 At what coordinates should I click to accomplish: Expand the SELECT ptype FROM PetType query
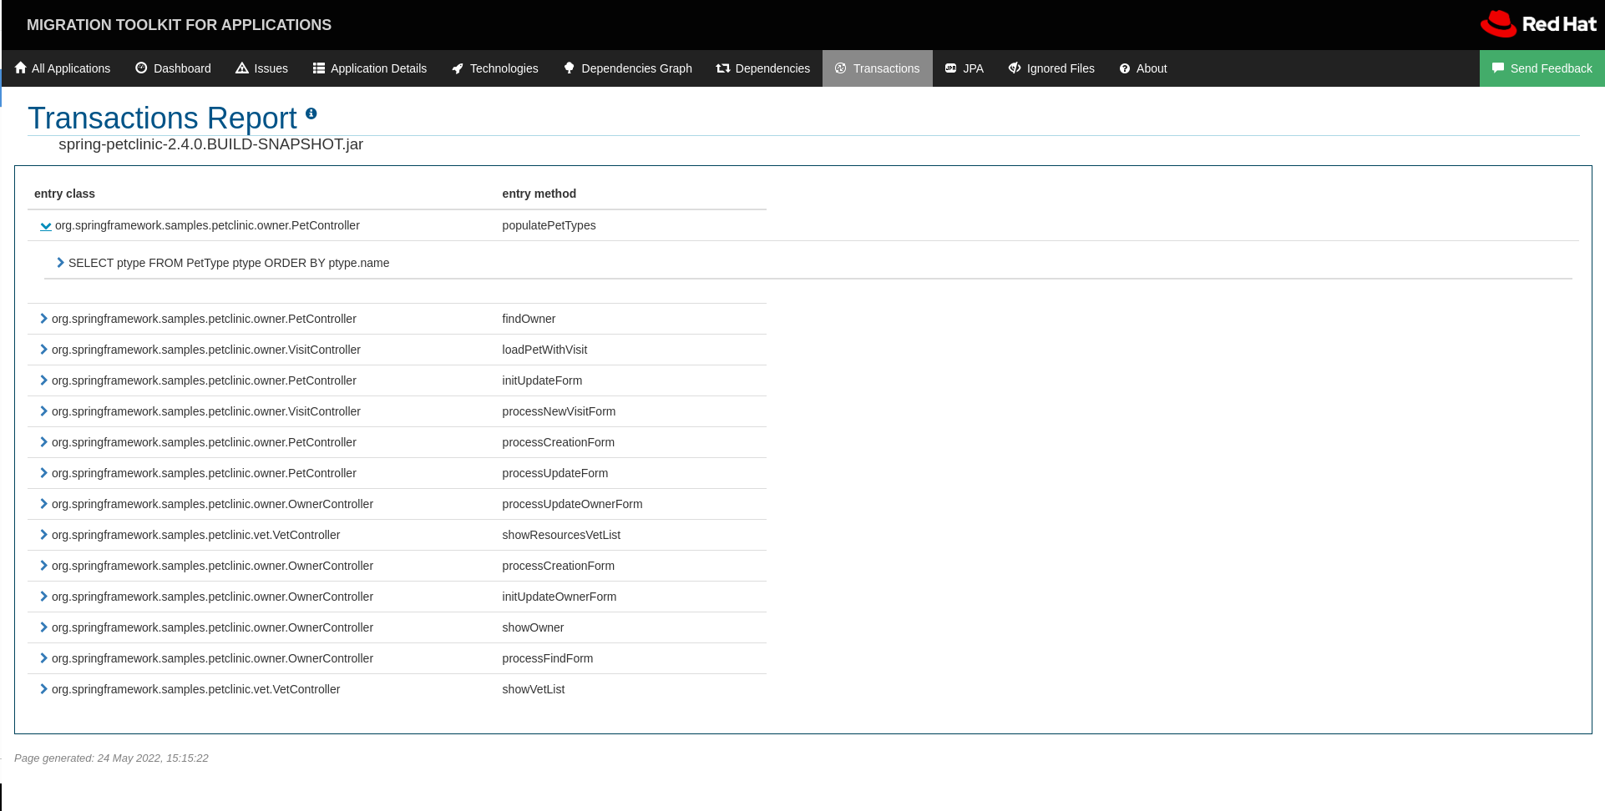click(59, 262)
